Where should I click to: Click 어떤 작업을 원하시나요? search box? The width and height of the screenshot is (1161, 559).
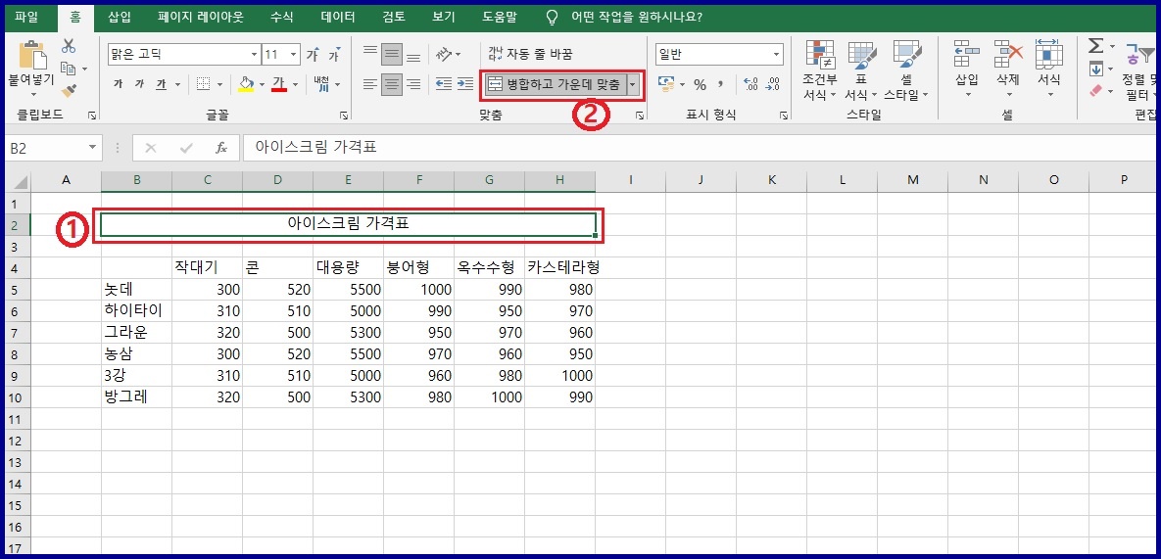click(637, 17)
